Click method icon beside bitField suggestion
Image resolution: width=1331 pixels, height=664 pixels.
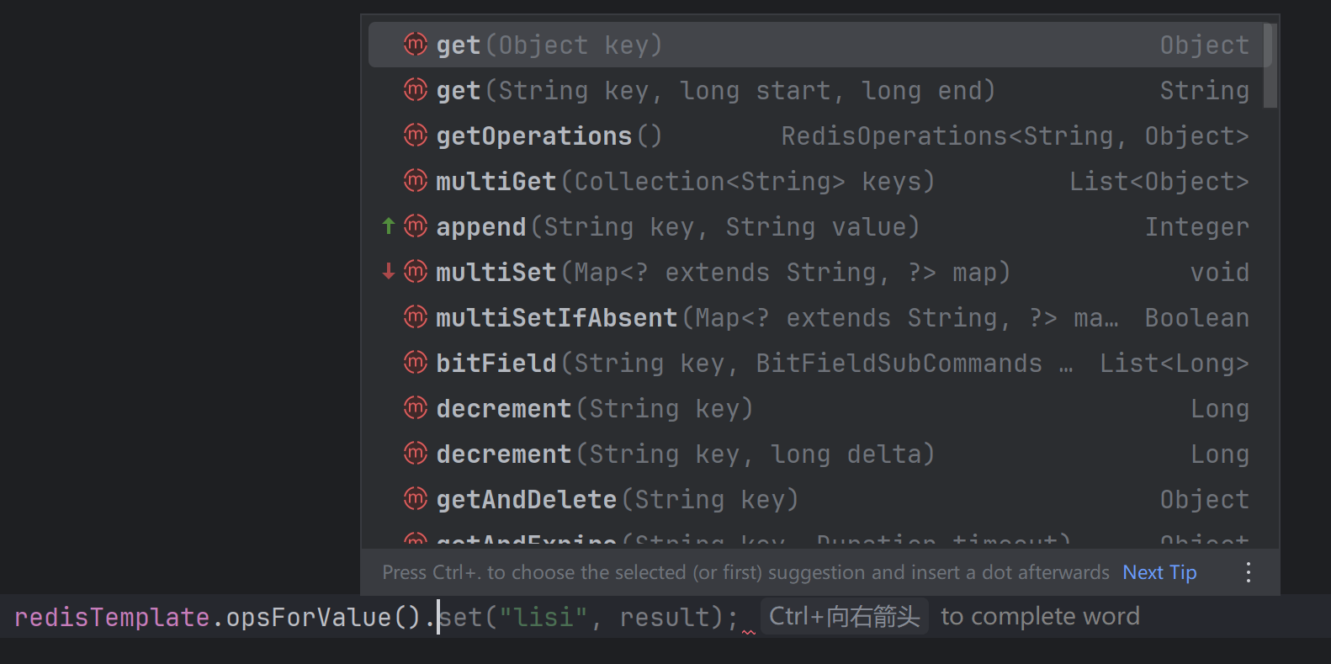[x=416, y=362]
